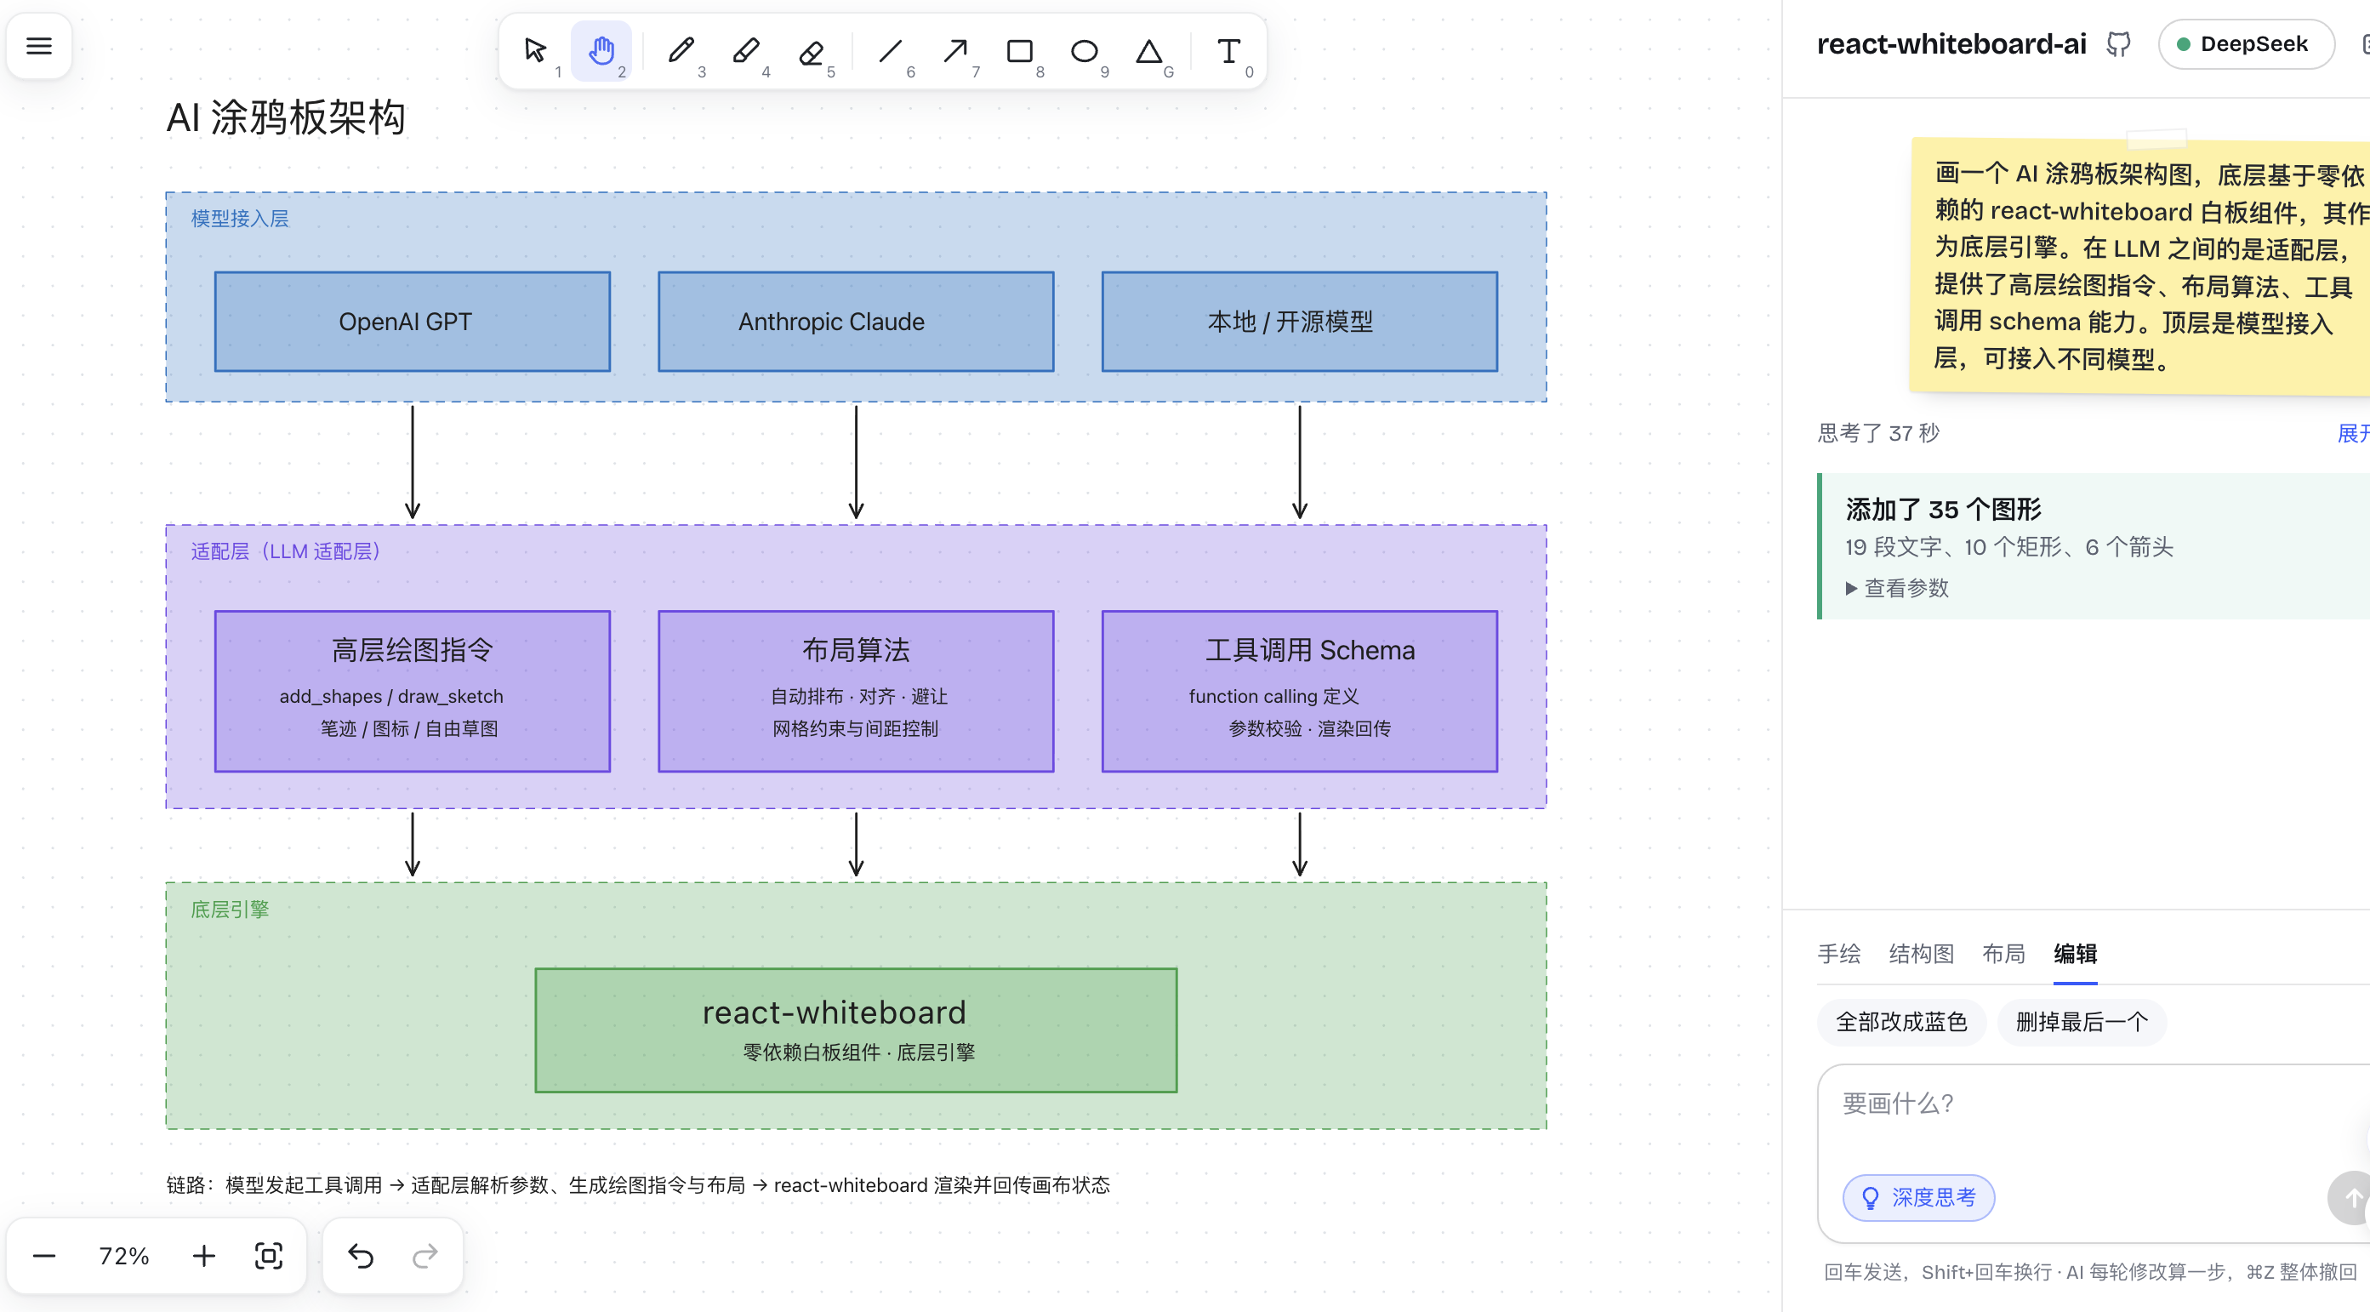The width and height of the screenshot is (2370, 1312).
Task: Select the eraser tool
Action: pyautogui.click(x=811, y=49)
